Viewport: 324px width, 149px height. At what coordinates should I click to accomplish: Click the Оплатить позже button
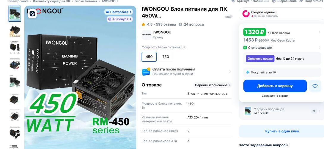click(x=260, y=59)
